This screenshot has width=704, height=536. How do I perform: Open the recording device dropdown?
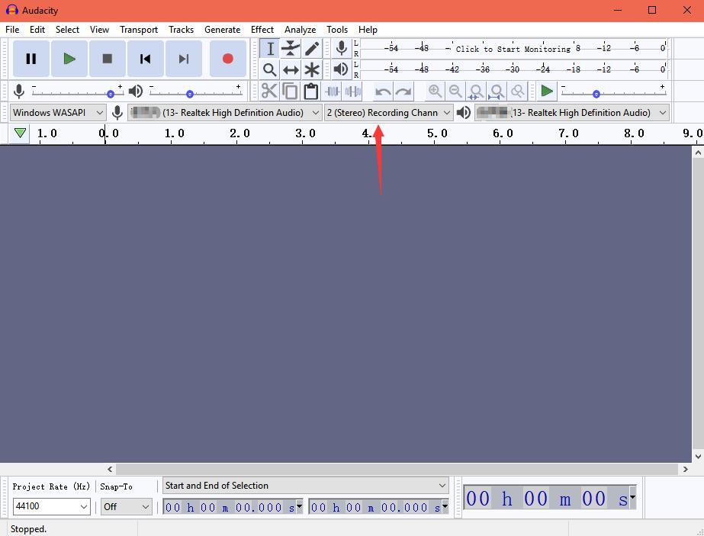[x=224, y=113]
